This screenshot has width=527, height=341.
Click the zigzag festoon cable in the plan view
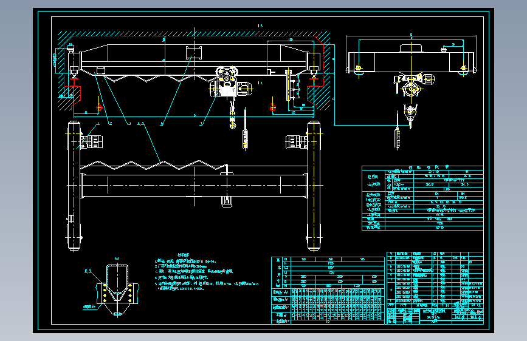(x=154, y=165)
